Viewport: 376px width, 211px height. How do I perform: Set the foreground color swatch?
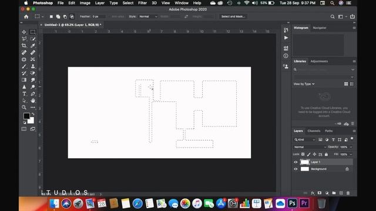coord(26,116)
